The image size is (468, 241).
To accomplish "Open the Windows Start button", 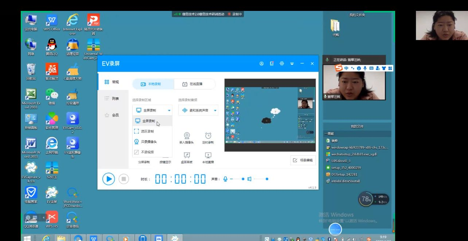I will 27,238.
